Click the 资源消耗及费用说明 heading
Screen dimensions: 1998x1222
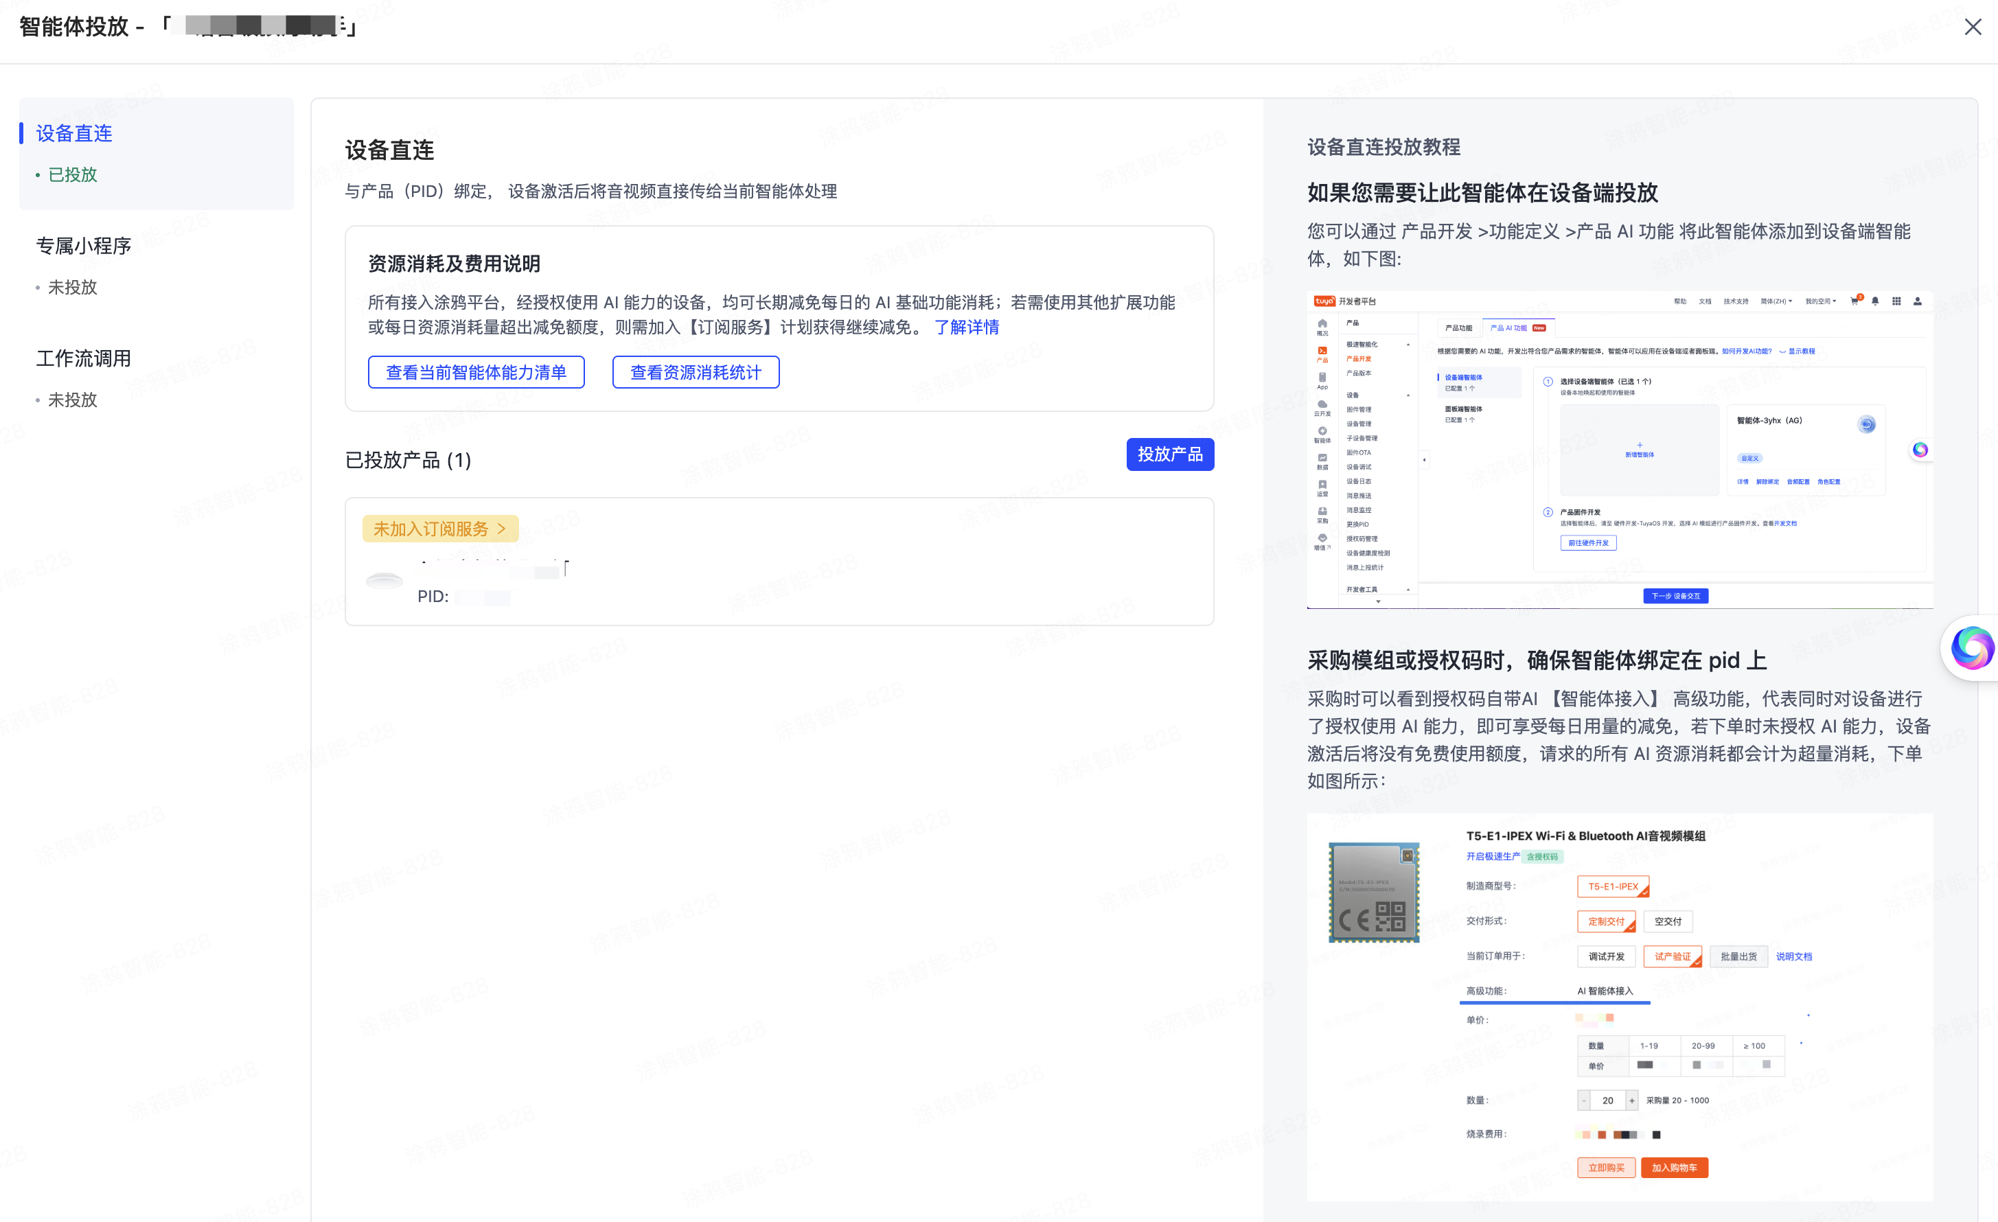pos(454,264)
